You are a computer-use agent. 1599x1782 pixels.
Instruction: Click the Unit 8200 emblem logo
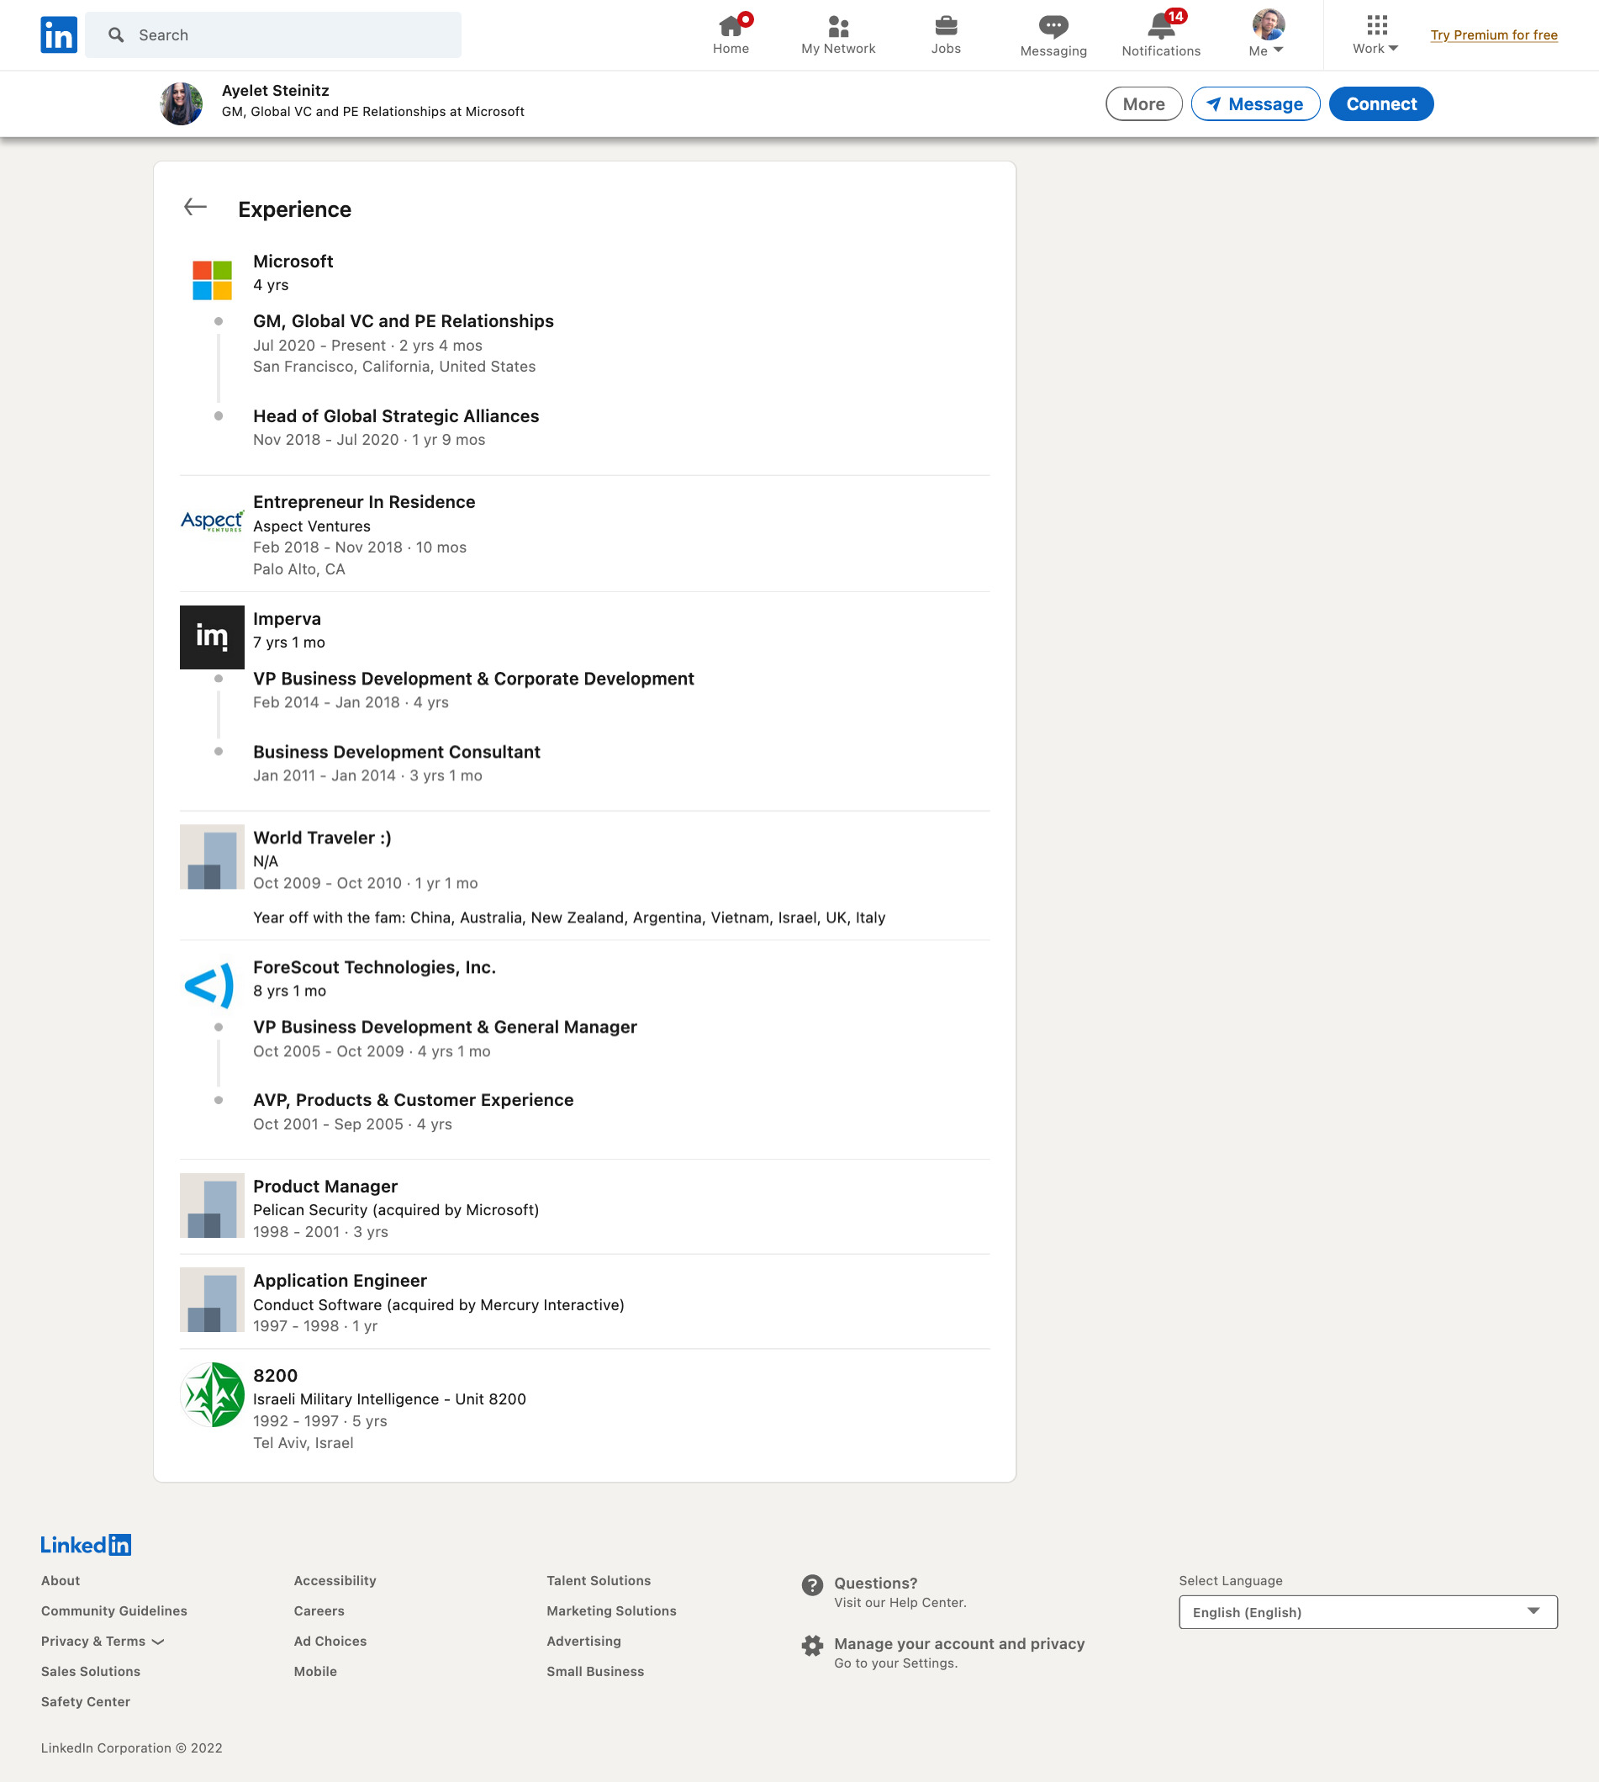tap(212, 1393)
